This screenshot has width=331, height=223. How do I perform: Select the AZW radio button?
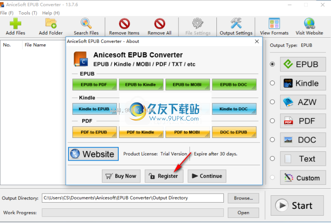click(x=272, y=102)
